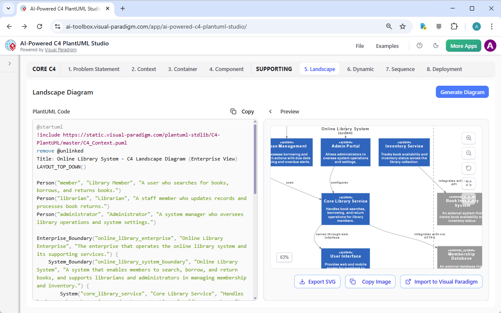This screenshot has width=501, height=313.
Task: Click the zoom in magnifier in preview
Action: (469, 138)
